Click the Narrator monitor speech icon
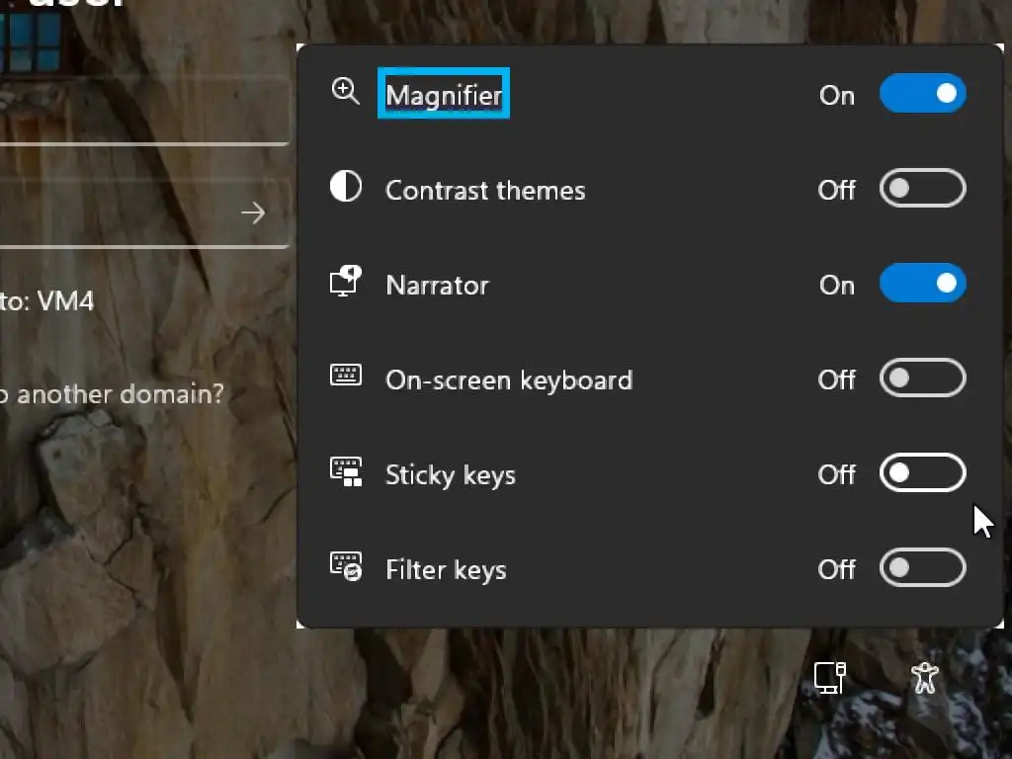 tap(345, 282)
